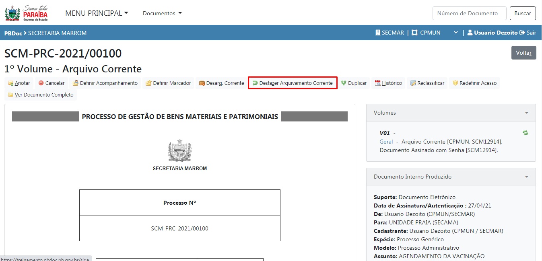Image resolution: width=542 pixels, height=261 pixels.
Task: Open the Histórico calendar action
Action: point(388,83)
